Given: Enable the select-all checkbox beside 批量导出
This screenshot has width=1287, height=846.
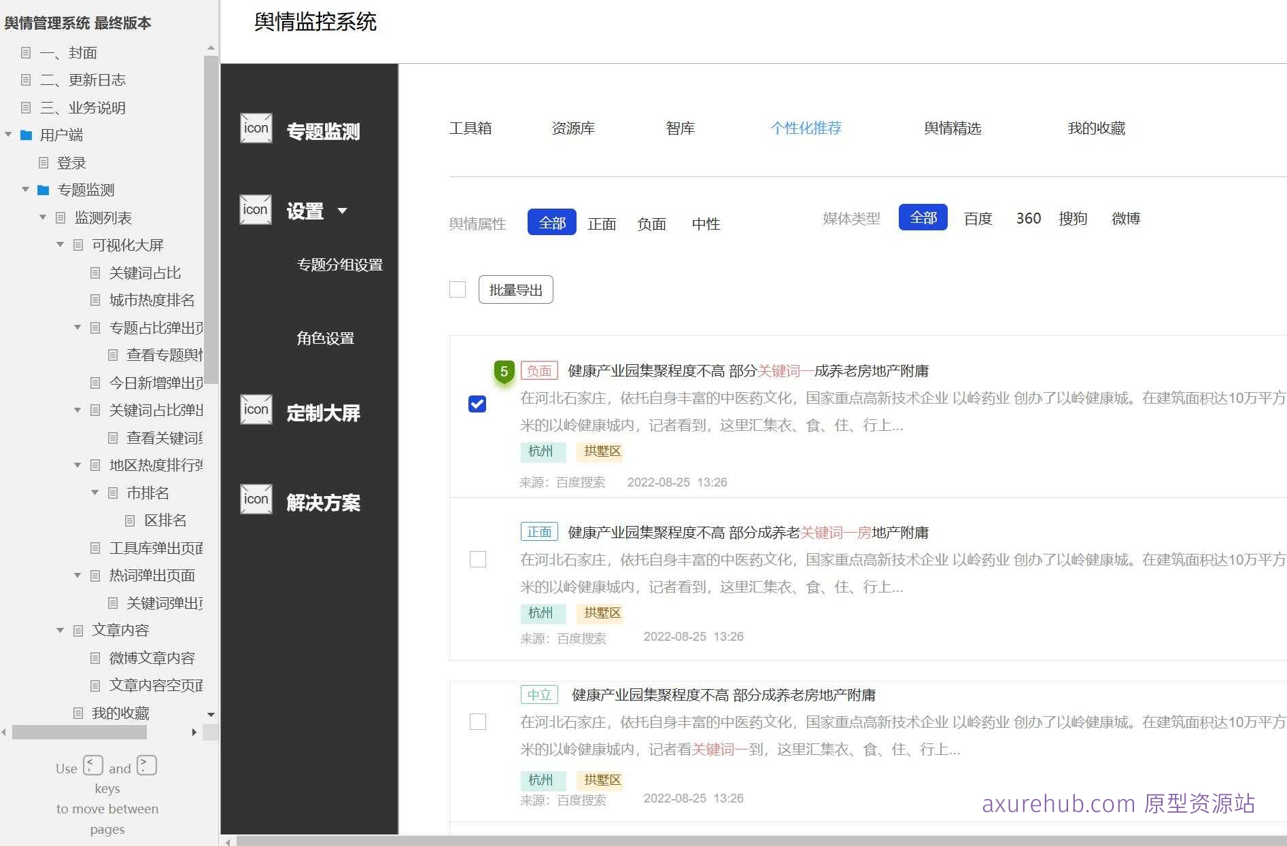Looking at the screenshot, I should [x=458, y=289].
